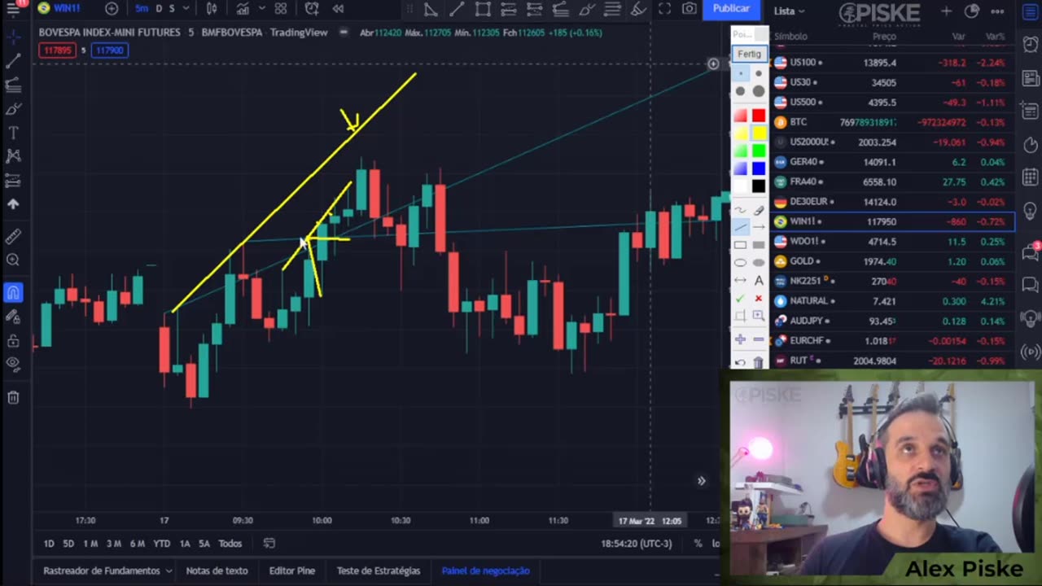Open the XABCD patterns tool in the left sidebar
The height and width of the screenshot is (586, 1042).
pyautogui.click(x=13, y=155)
